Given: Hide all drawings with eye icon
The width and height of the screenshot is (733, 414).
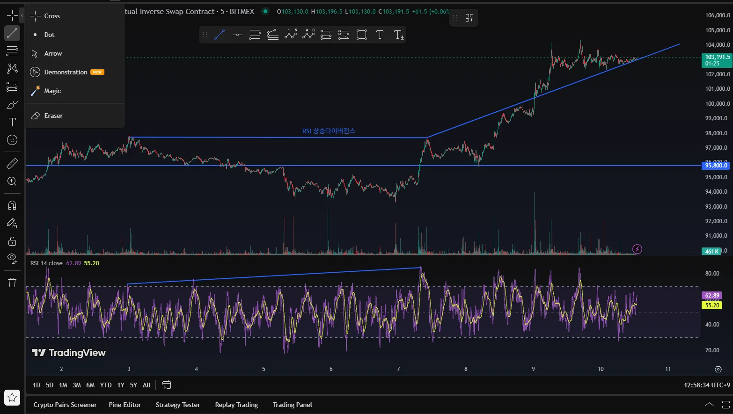Looking at the screenshot, I should (x=12, y=258).
